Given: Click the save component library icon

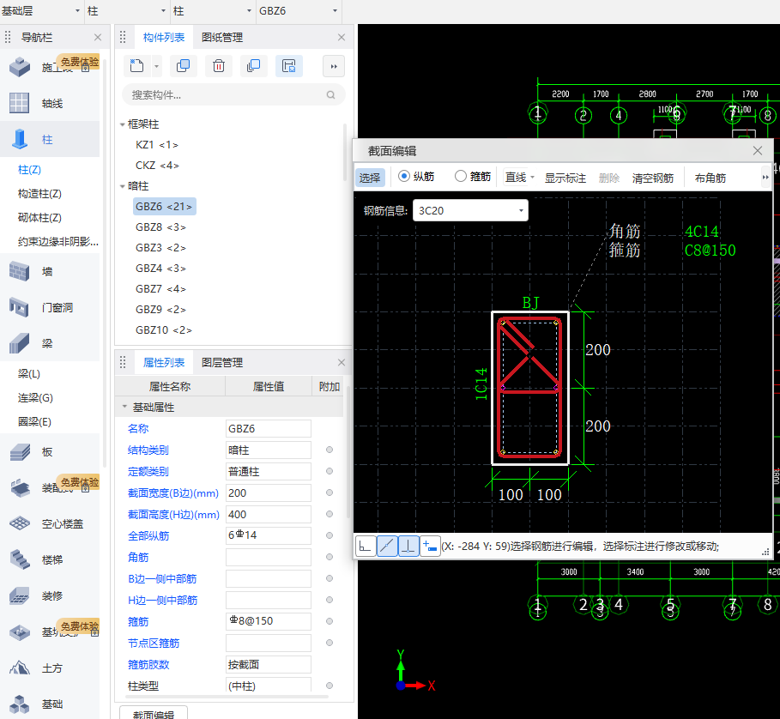Looking at the screenshot, I should coord(289,66).
